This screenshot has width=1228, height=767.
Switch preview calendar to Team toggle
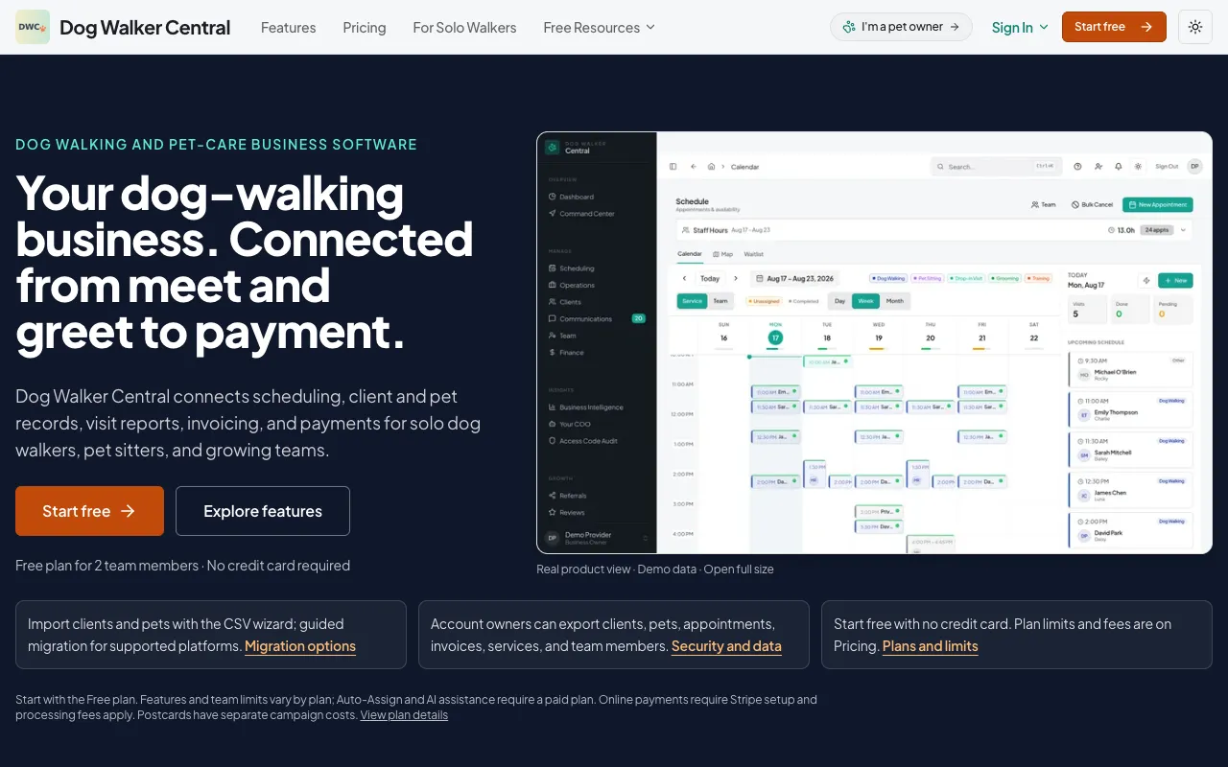(x=720, y=301)
